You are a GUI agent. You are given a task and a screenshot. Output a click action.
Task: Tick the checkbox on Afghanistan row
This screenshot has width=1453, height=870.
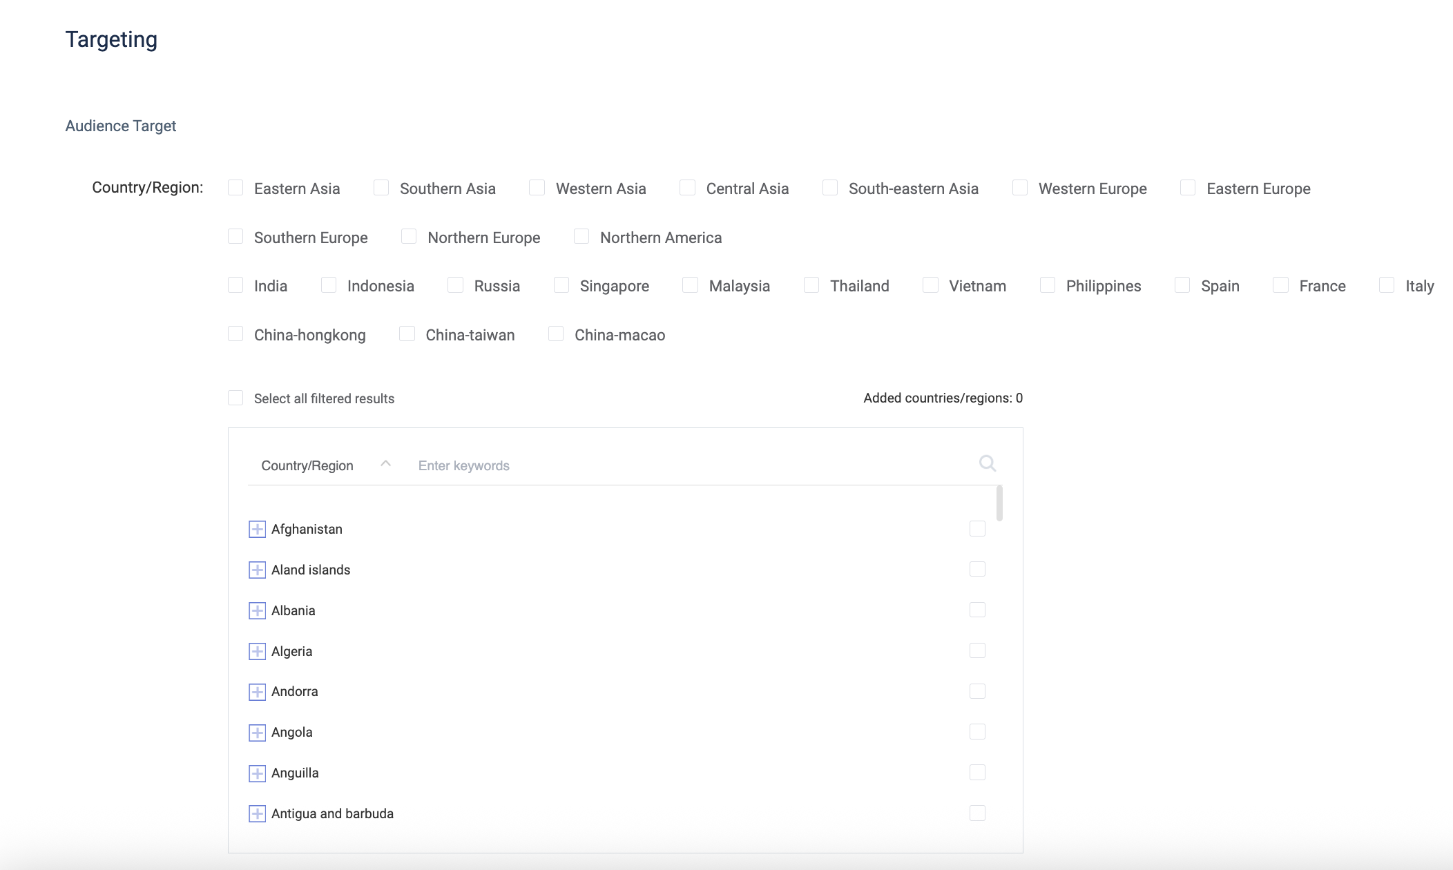point(977,529)
